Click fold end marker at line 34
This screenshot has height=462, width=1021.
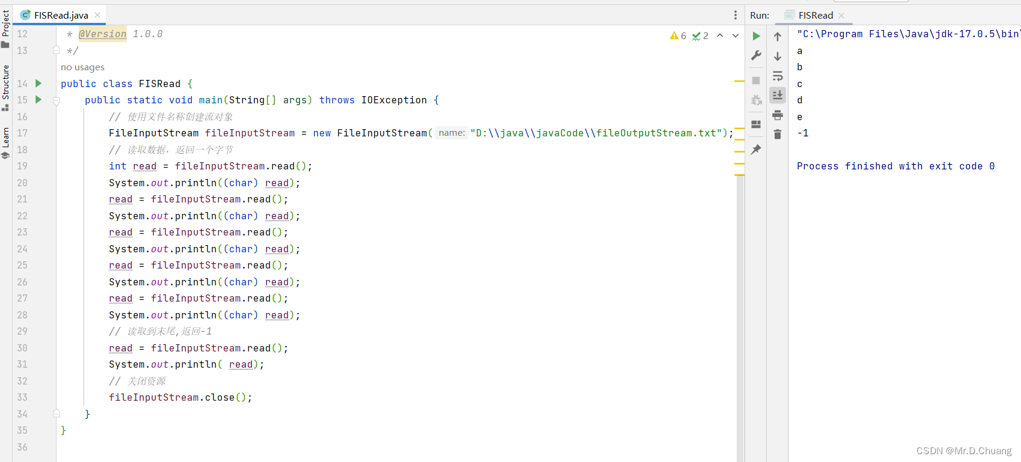pyautogui.click(x=56, y=413)
